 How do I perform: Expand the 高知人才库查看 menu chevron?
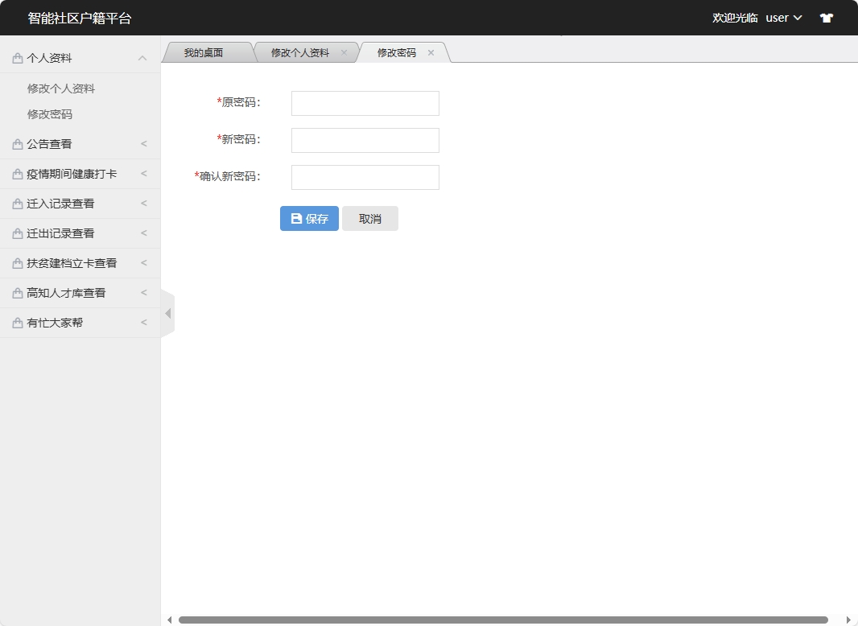144,293
